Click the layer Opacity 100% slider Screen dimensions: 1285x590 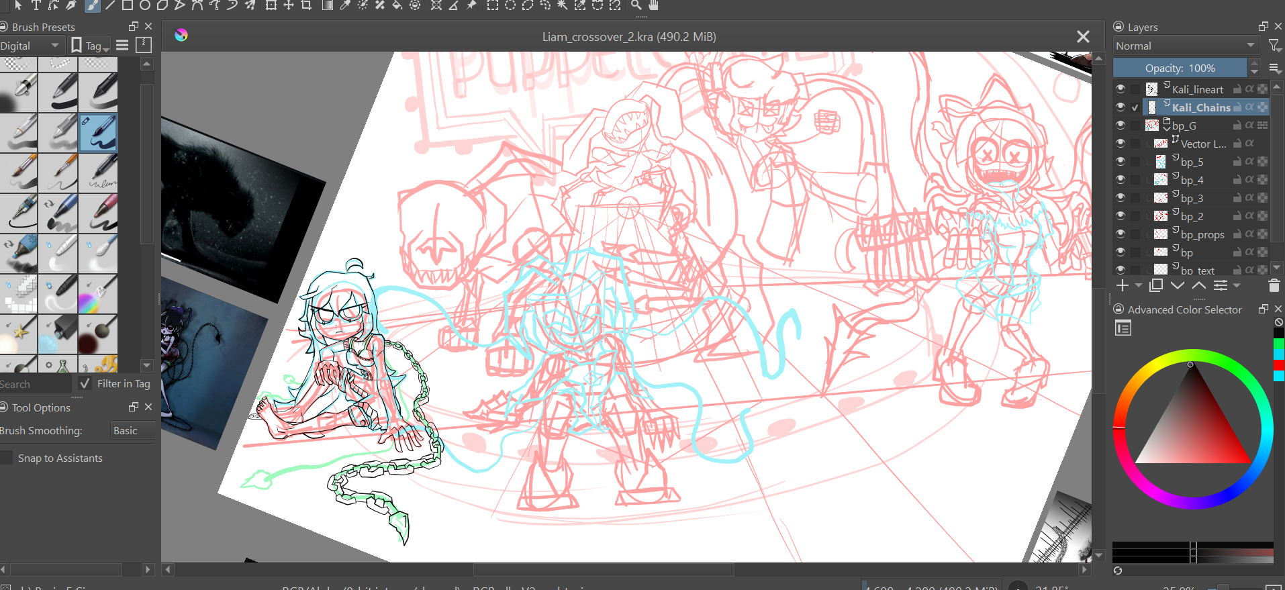[1180, 68]
